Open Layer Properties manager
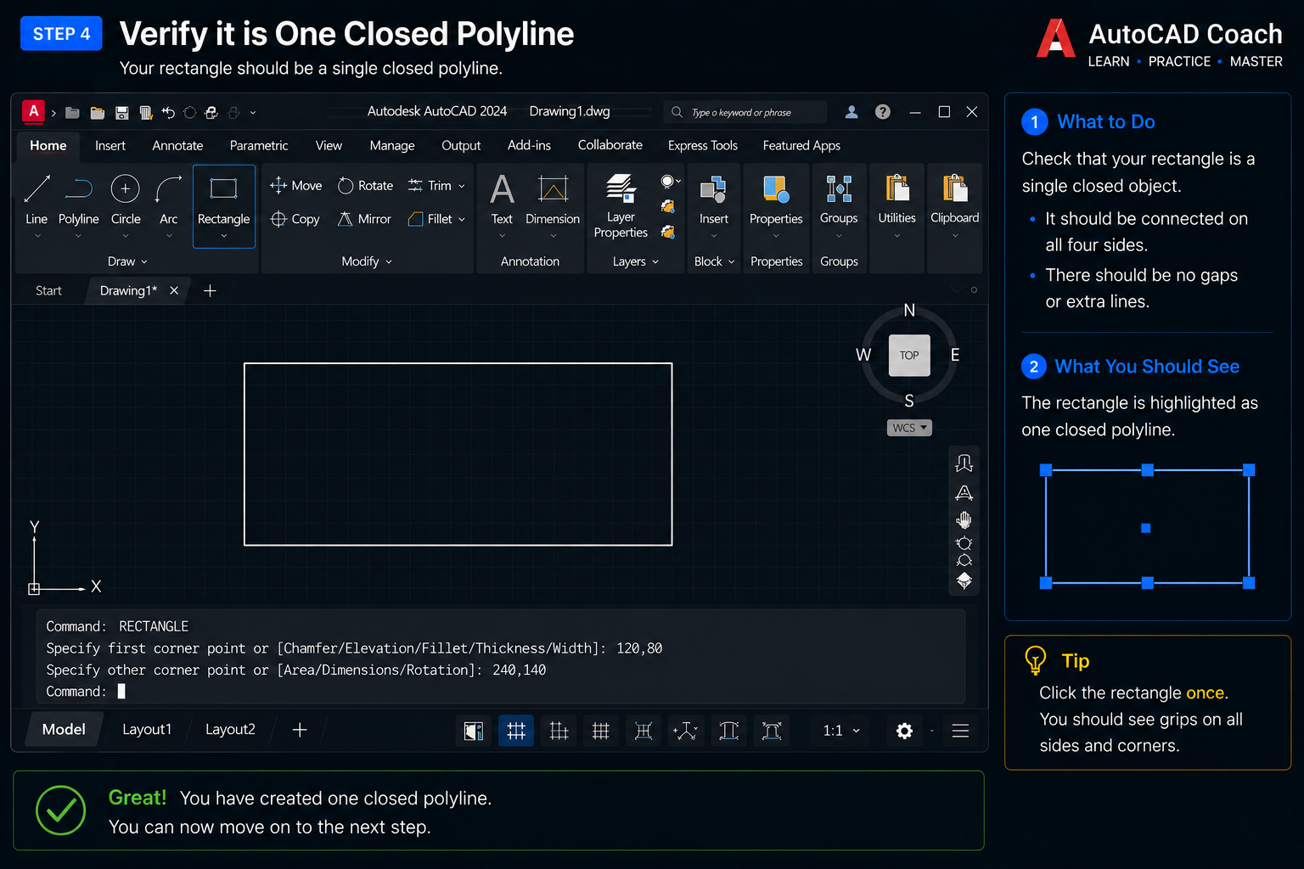This screenshot has width=1304, height=869. [x=621, y=205]
